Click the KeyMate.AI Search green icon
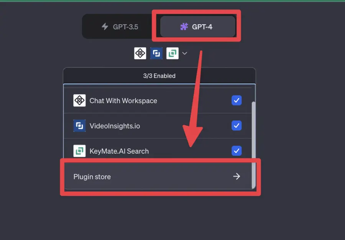The image size is (345, 240). coord(79,151)
